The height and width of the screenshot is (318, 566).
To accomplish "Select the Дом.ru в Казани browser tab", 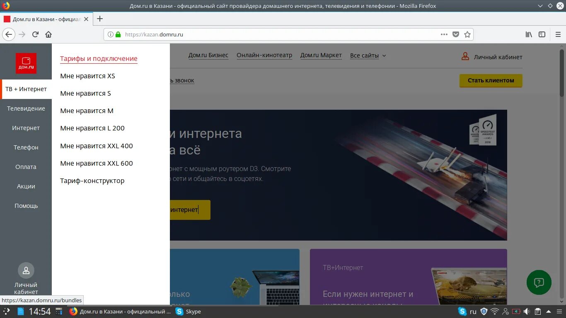I will (x=46, y=19).
